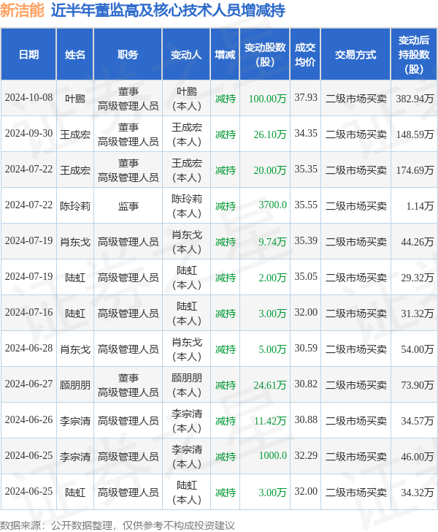The width and height of the screenshot is (438, 532).
Task: Click the holdings value 34.32万
Action: 418,493
